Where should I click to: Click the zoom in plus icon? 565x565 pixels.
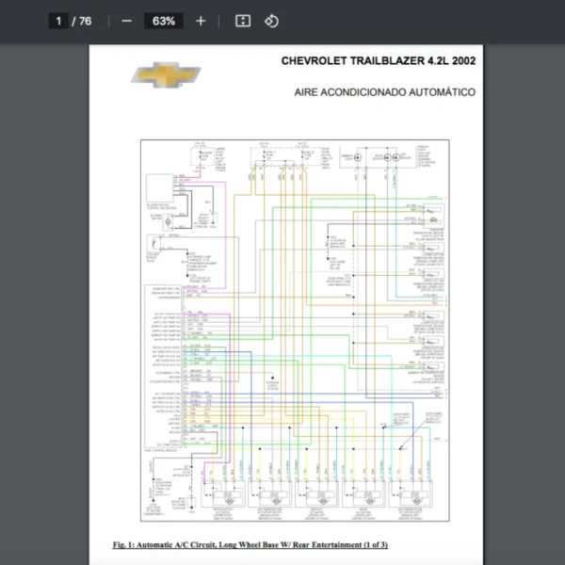[x=201, y=21]
